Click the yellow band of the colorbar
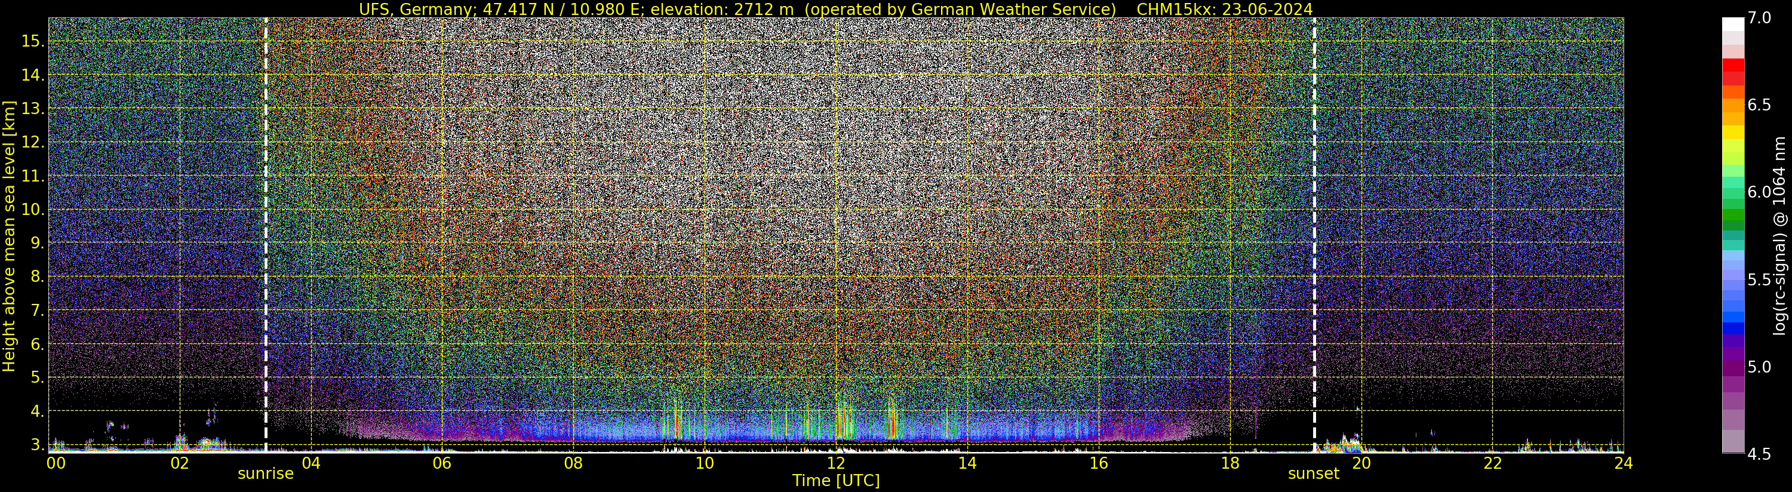 1733,132
